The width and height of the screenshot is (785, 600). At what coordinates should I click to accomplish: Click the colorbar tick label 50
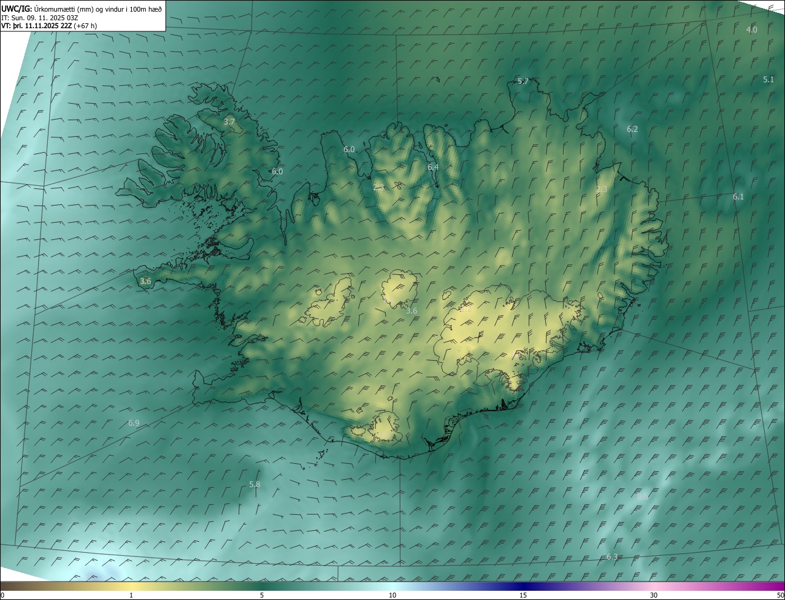(x=780, y=595)
